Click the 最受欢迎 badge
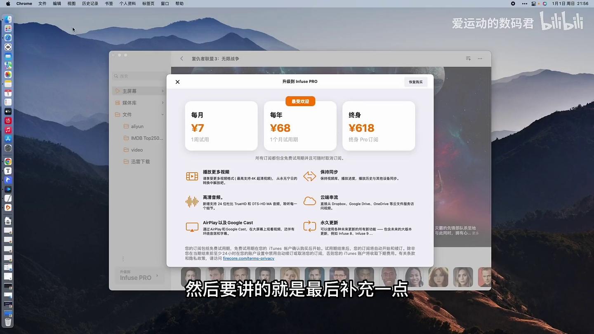 pyautogui.click(x=300, y=101)
